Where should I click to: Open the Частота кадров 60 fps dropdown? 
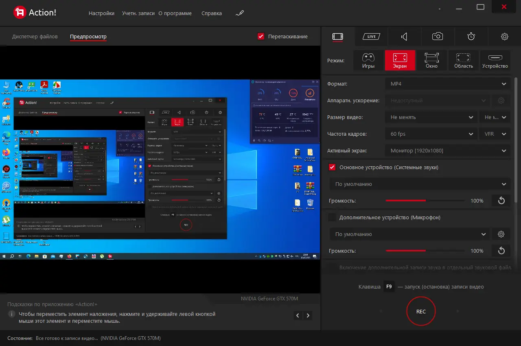pyautogui.click(x=431, y=134)
